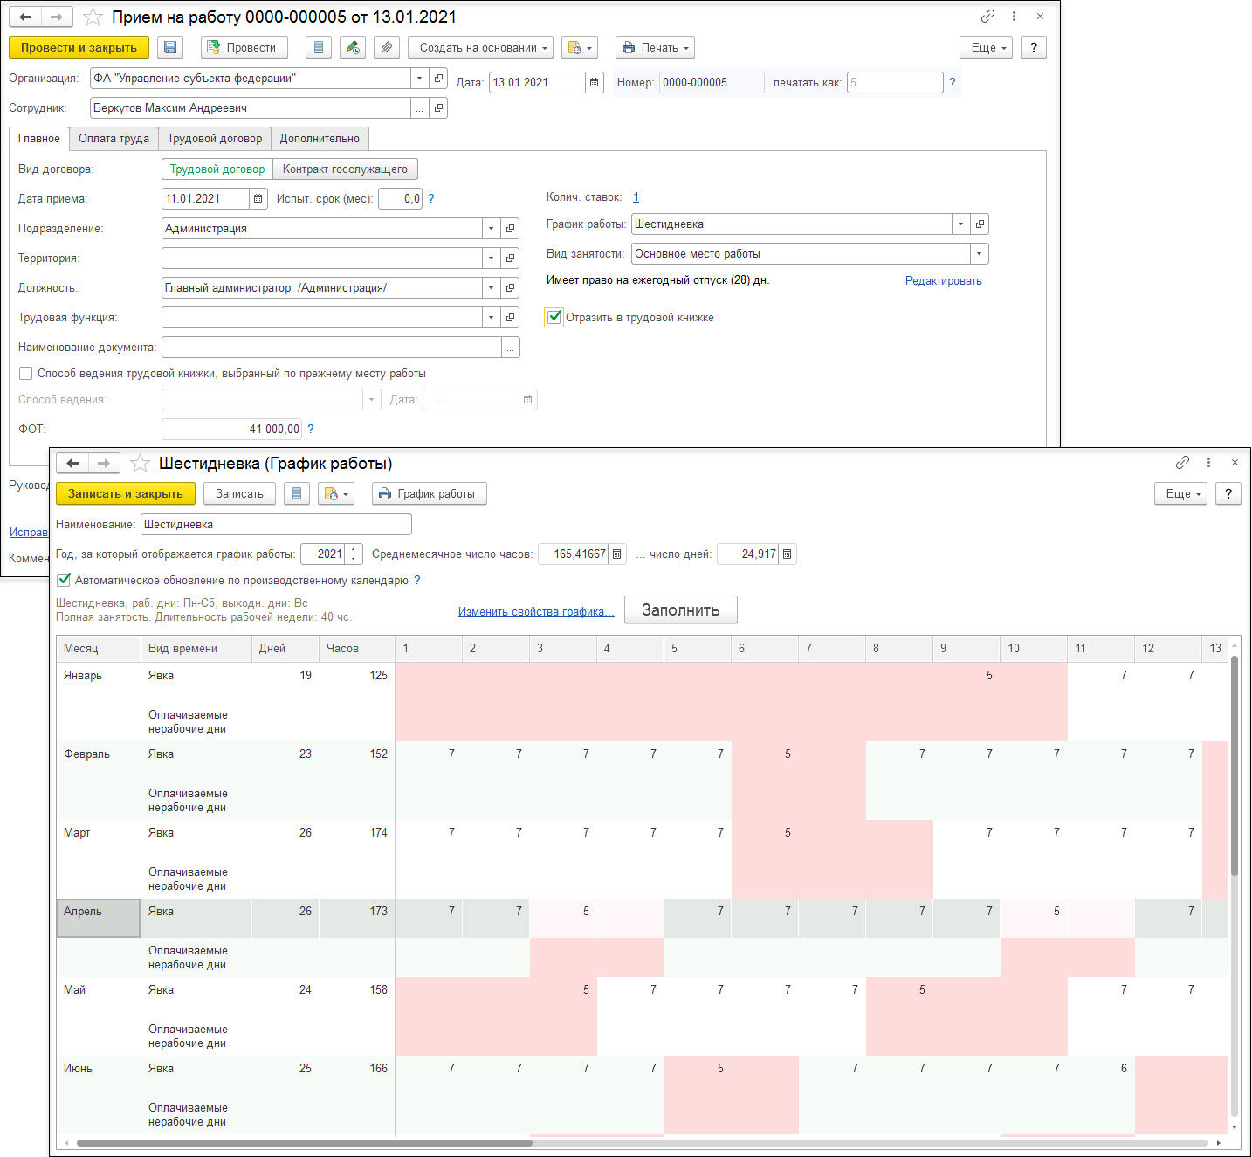Open the Еще menu in hiring window
The image size is (1252, 1157).
tap(987, 47)
